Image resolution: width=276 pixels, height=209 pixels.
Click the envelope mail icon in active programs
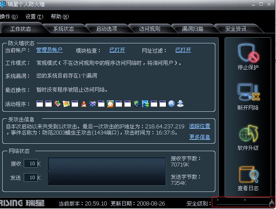click(93, 104)
